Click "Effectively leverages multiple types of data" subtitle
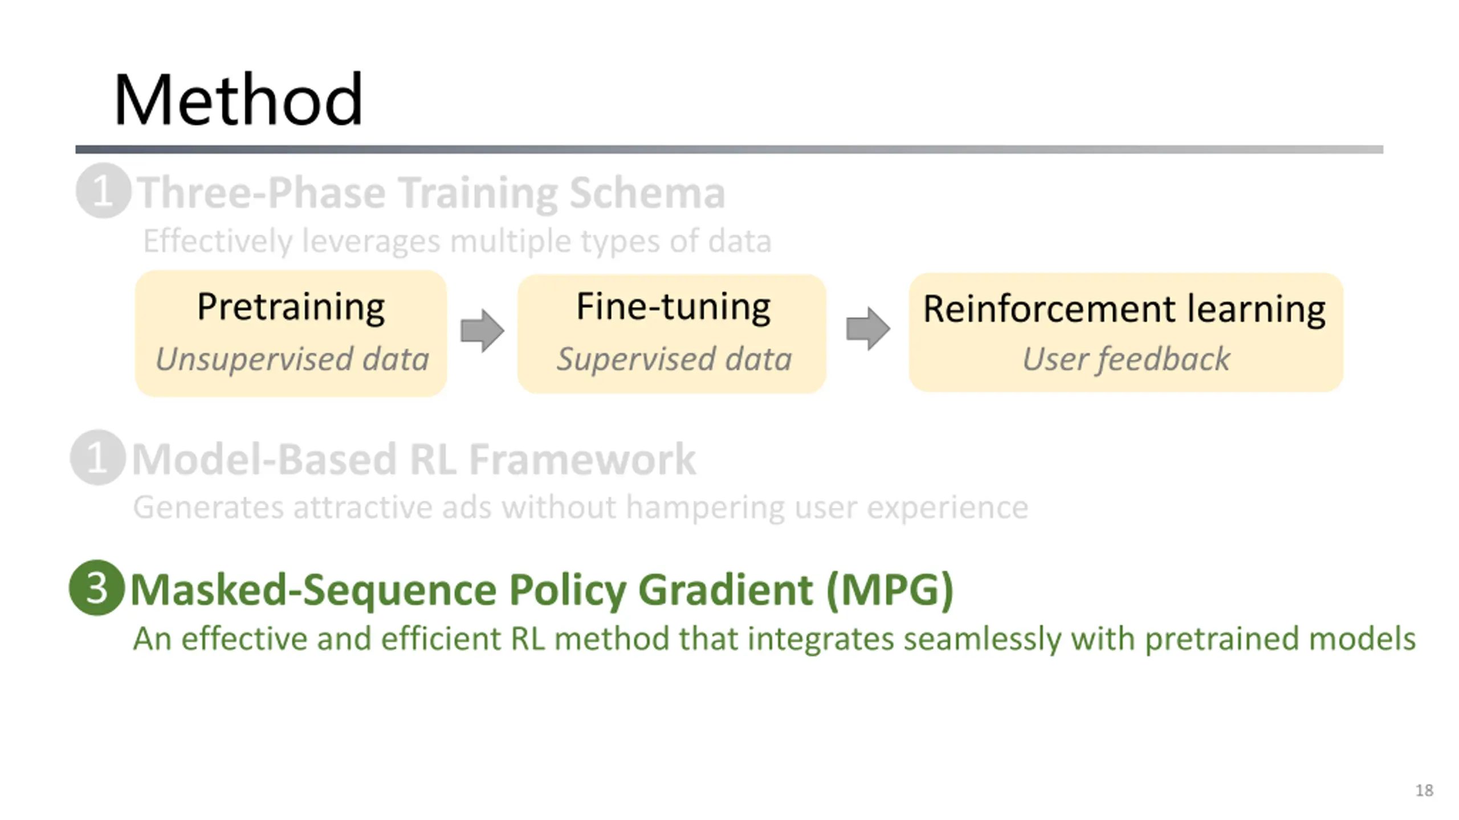The image size is (1459, 820). tap(457, 240)
